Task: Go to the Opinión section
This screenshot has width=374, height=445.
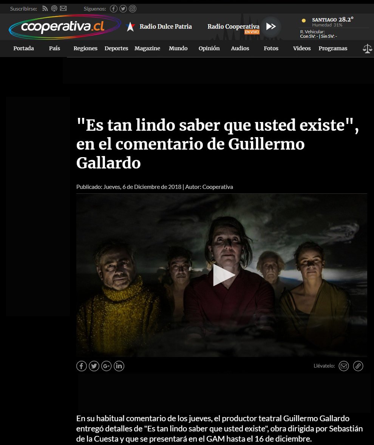Action: click(x=209, y=48)
